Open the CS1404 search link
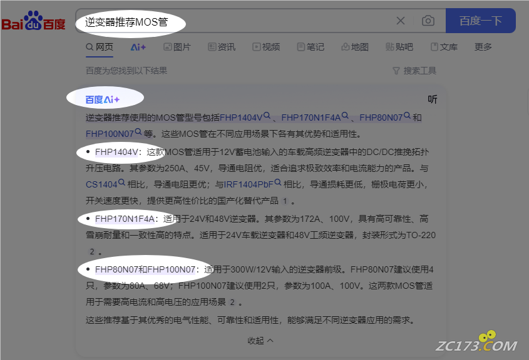The height and width of the screenshot is (360, 529). (x=101, y=184)
